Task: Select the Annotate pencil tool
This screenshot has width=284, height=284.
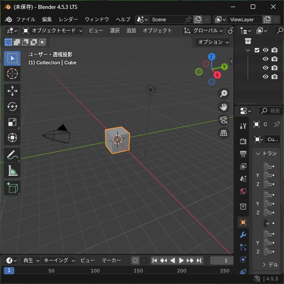Action: (x=12, y=155)
